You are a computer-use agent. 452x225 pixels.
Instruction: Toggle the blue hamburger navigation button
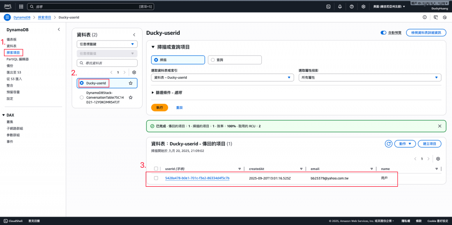coord(7,17)
